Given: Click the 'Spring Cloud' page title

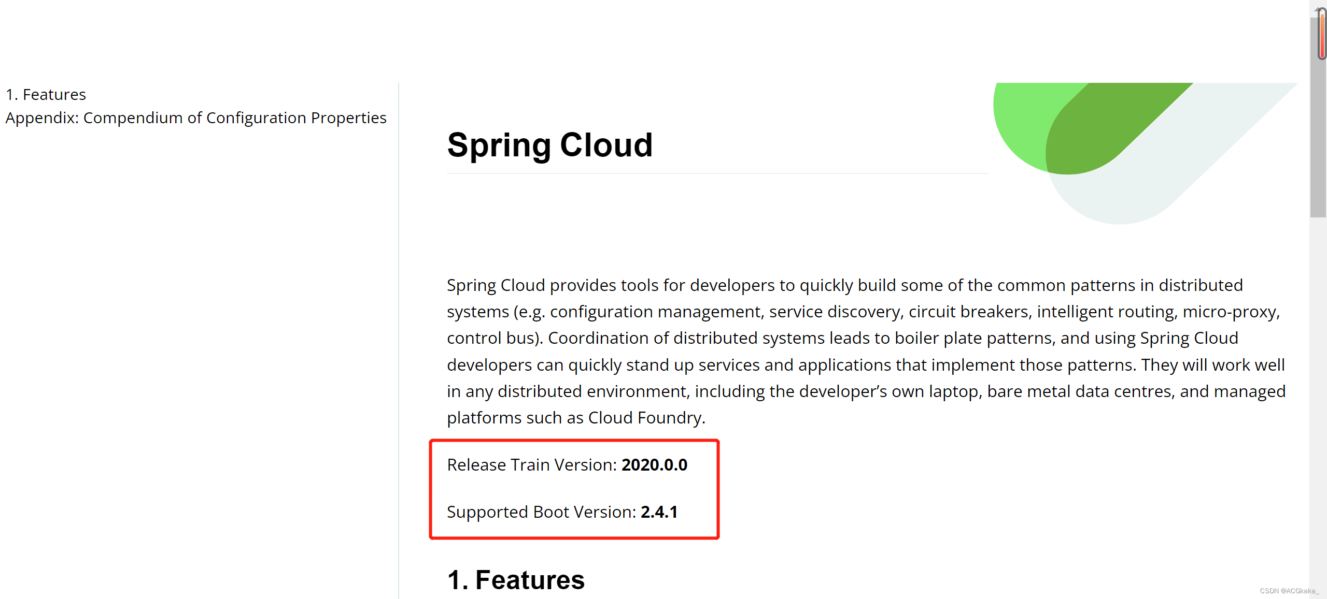Looking at the screenshot, I should (549, 145).
